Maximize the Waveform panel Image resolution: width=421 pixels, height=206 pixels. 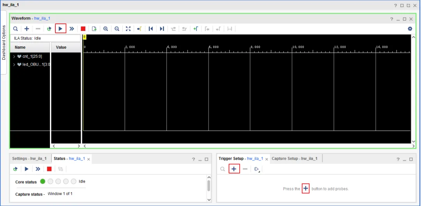coord(404,19)
